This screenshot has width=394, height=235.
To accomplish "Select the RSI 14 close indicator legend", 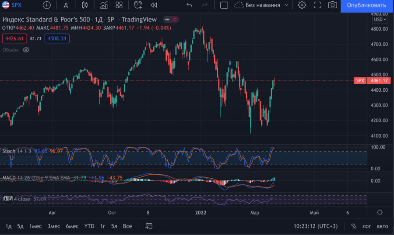I will coord(16,199).
